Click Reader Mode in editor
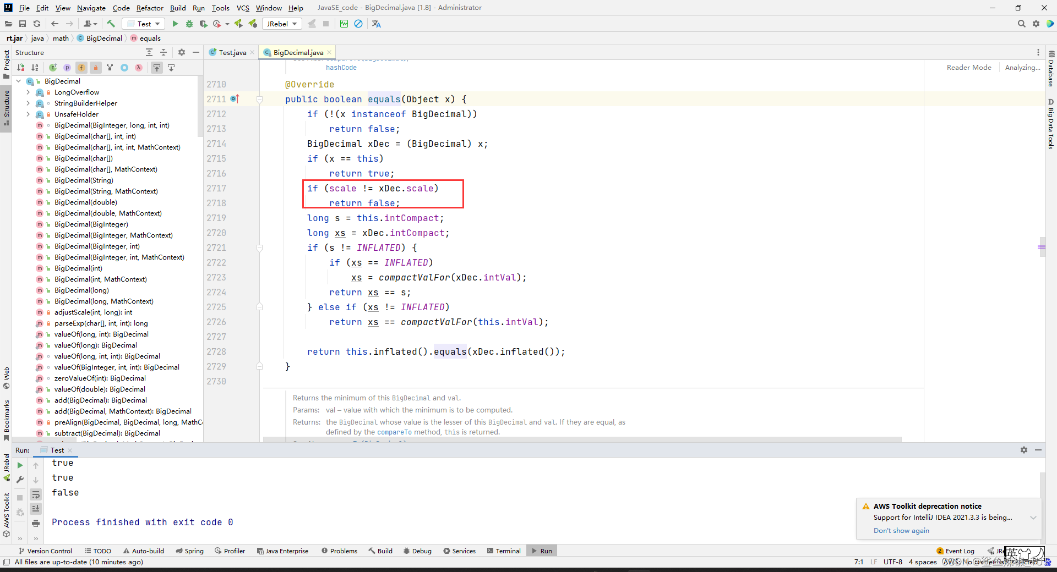The image size is (1057, 572). pos(969,67)
